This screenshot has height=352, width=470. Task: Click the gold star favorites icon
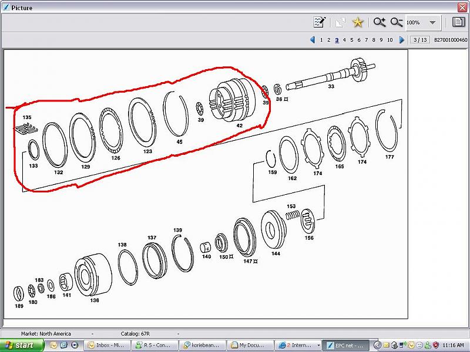click(357, 22)
